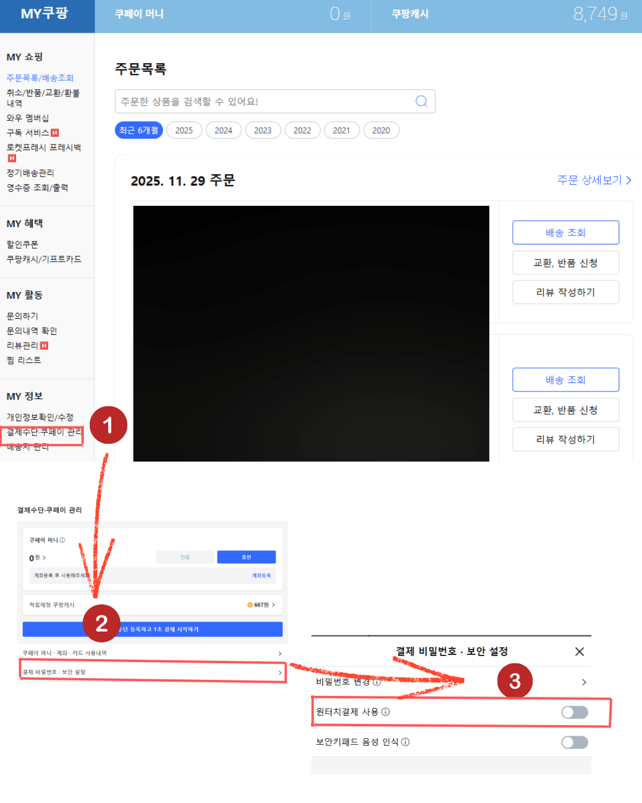
Task: Click the 계좌등록 link
Action: point(261,575)
